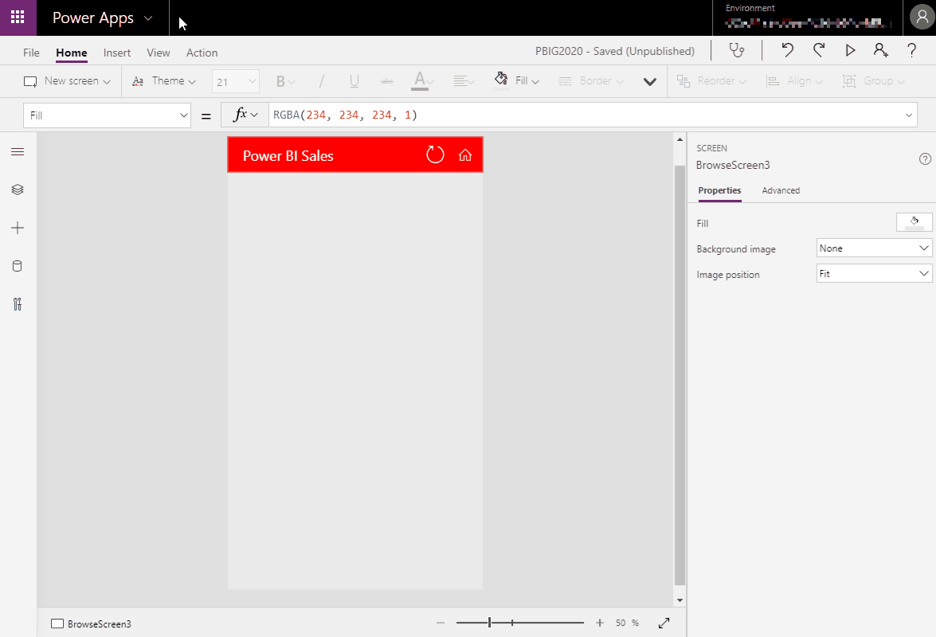This screenshot has width=936, height=637.
Task: Click into the RGBA formula bar
Action: [x=585, y=115]
